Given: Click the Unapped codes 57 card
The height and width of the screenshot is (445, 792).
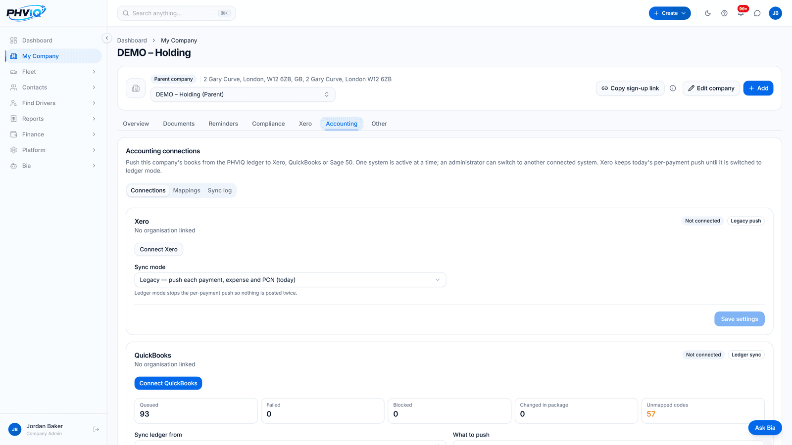Looking at the screenshot, I should (703, 411).
